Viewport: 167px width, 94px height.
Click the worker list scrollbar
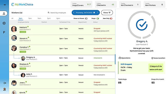point(115,59)
